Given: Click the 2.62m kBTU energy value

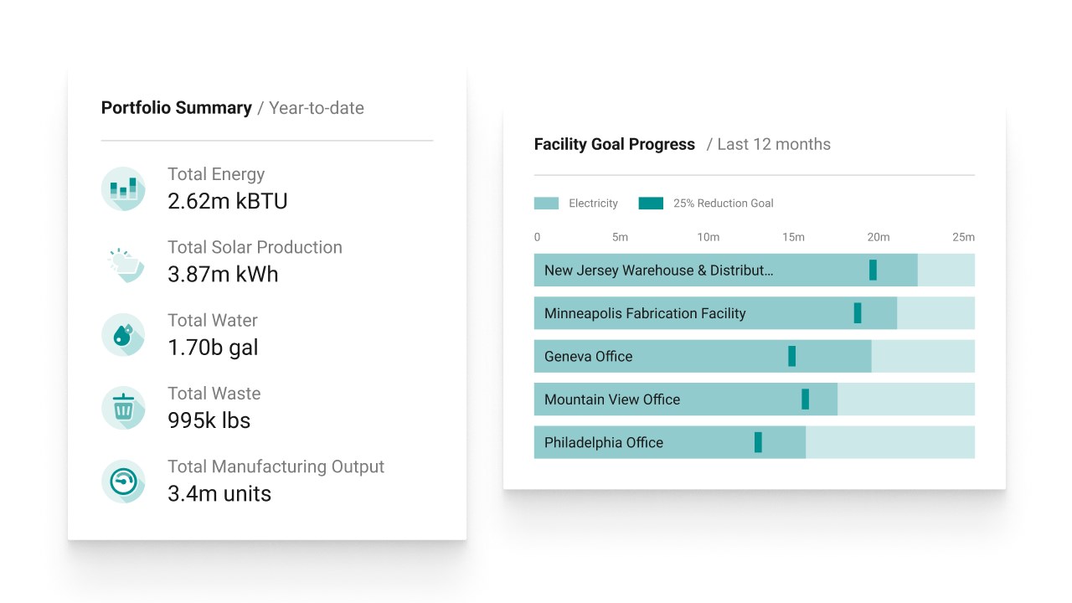Looking at the screenshot, I should pyautogui.click(x=227, y=201).
